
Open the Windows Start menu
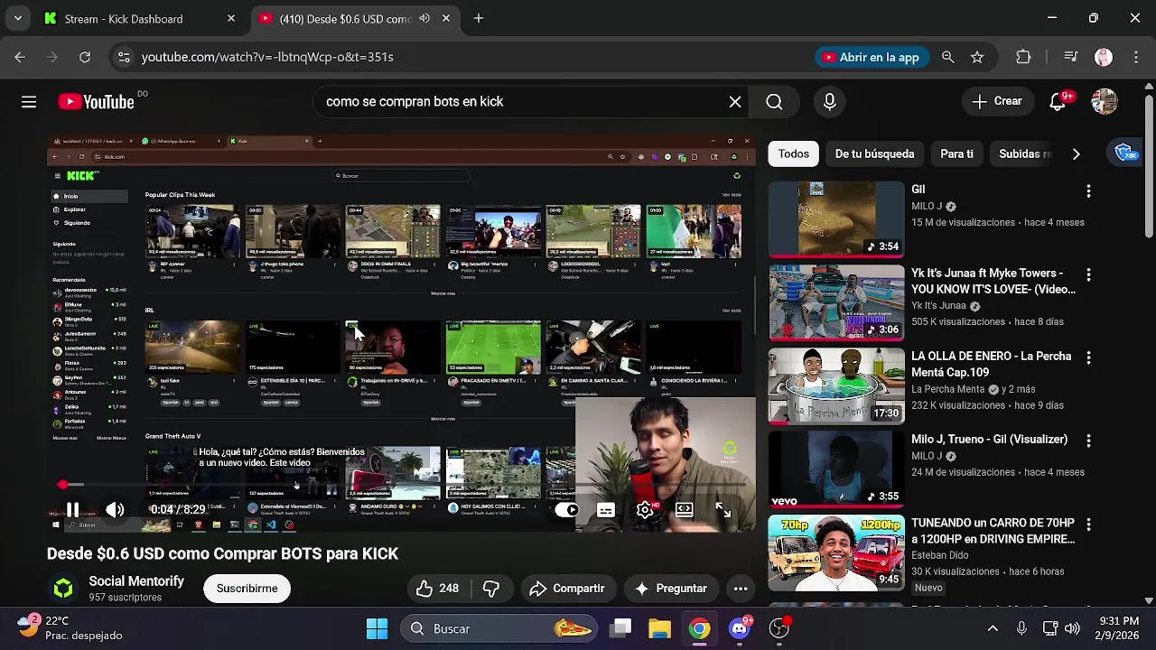[x=377, y=628]
